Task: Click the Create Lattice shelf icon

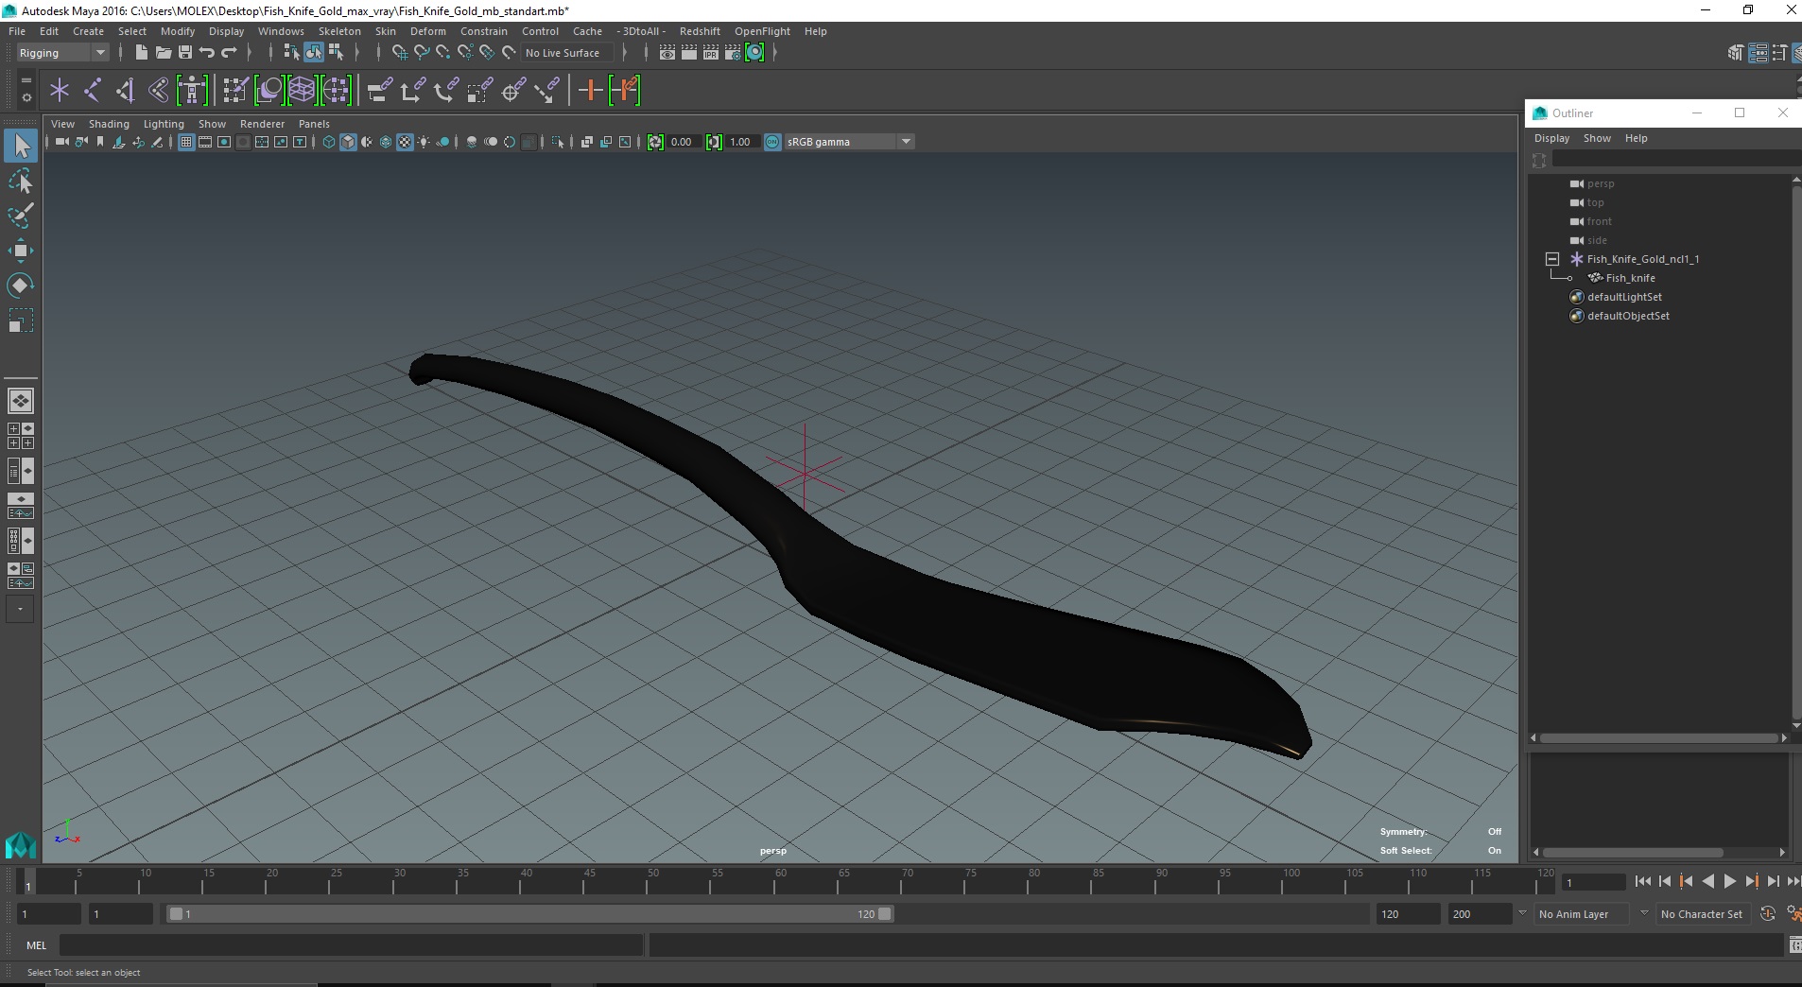Action: pyautogui.click(x=302, y=91)
